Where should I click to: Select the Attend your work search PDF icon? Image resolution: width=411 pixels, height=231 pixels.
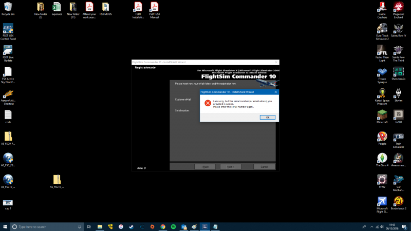(89, 10)
